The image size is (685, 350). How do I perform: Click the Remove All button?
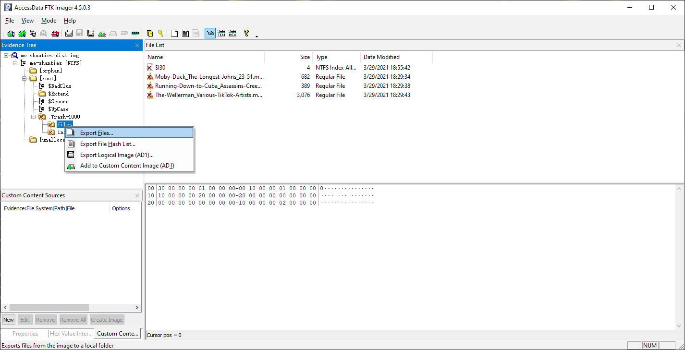[73, 320]
